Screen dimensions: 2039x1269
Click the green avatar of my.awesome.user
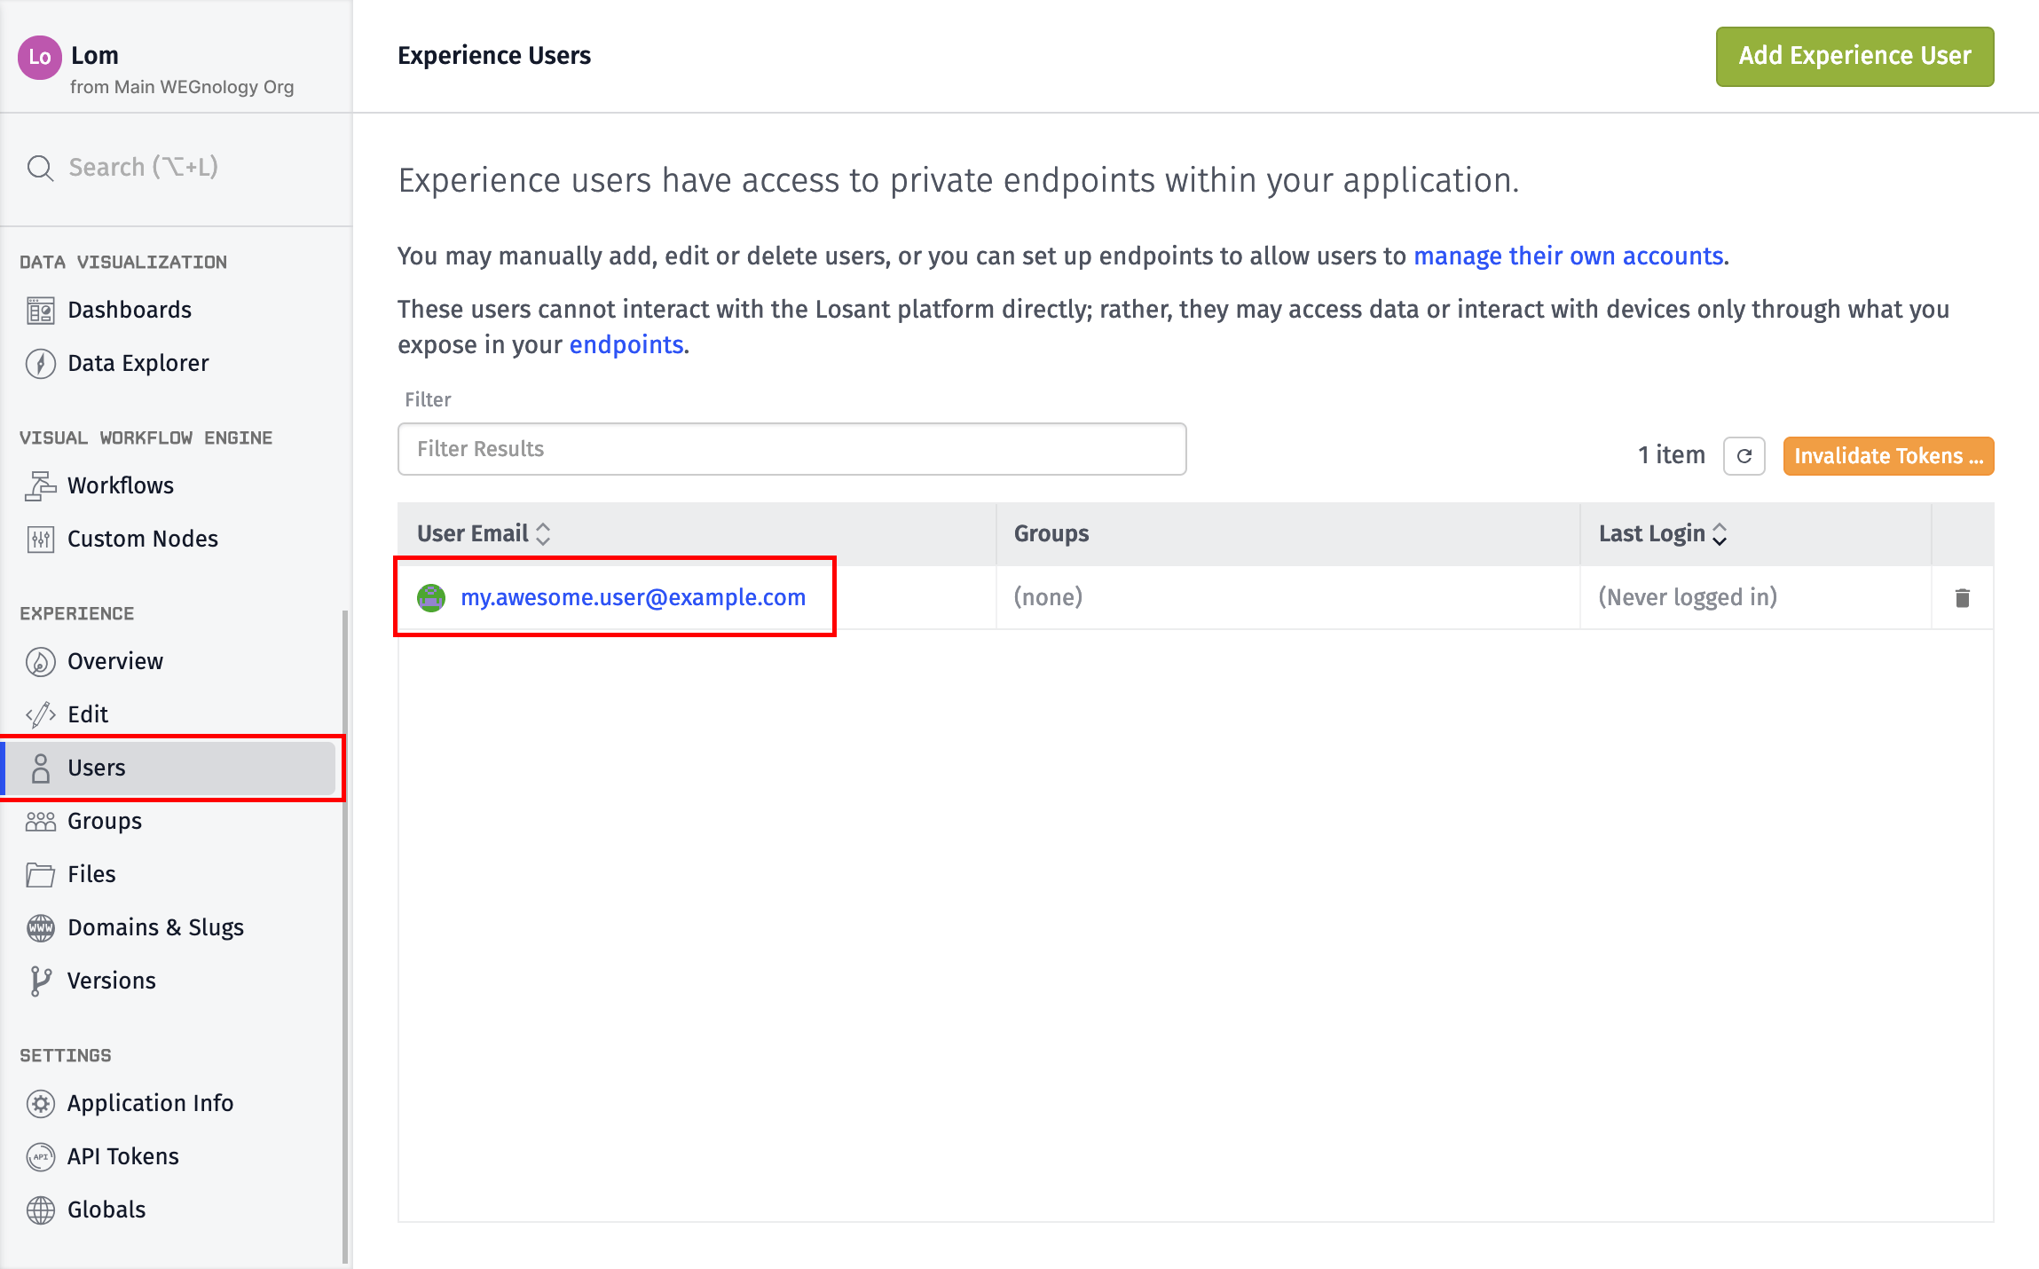pyautogui.click(x=431, y=598)
